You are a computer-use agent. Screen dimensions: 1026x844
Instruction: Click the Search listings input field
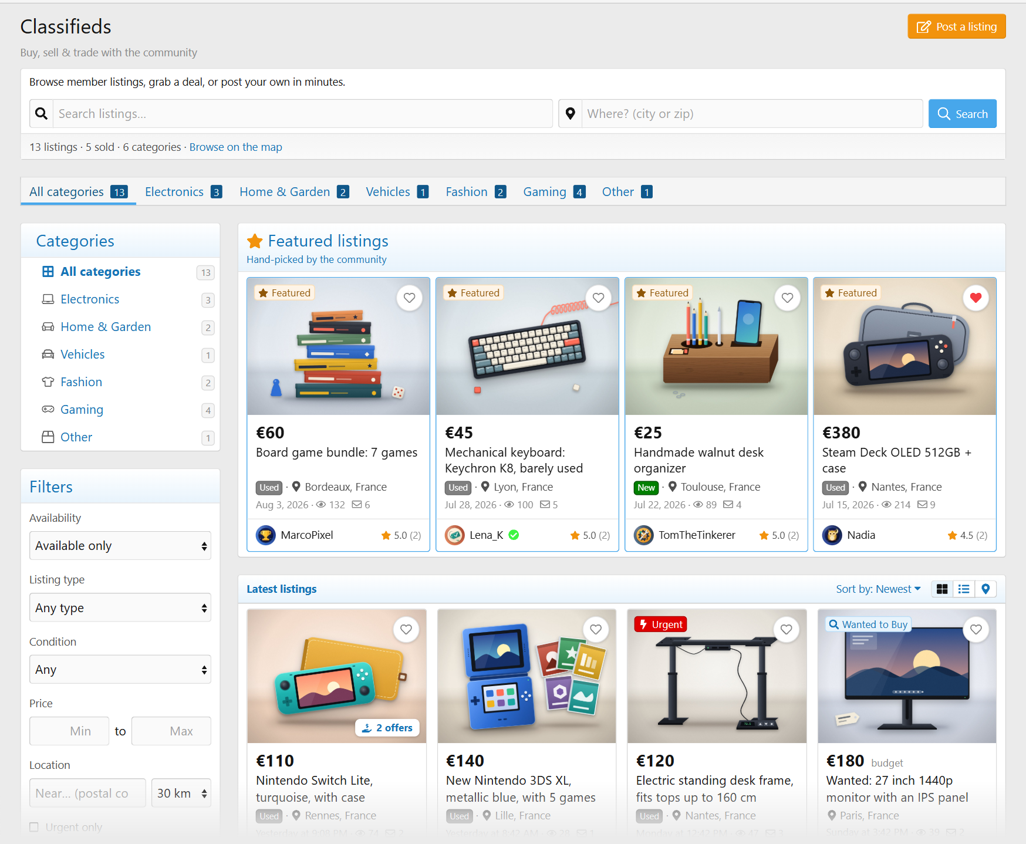tap(303, 114)
